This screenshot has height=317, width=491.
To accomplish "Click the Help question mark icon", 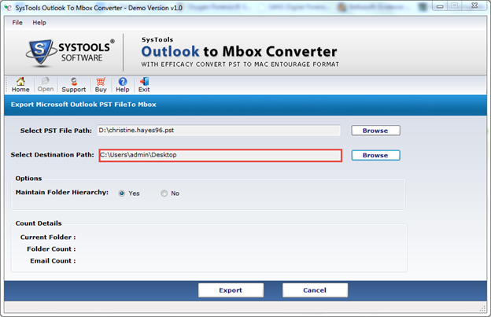I will click(x=123, y=85).
